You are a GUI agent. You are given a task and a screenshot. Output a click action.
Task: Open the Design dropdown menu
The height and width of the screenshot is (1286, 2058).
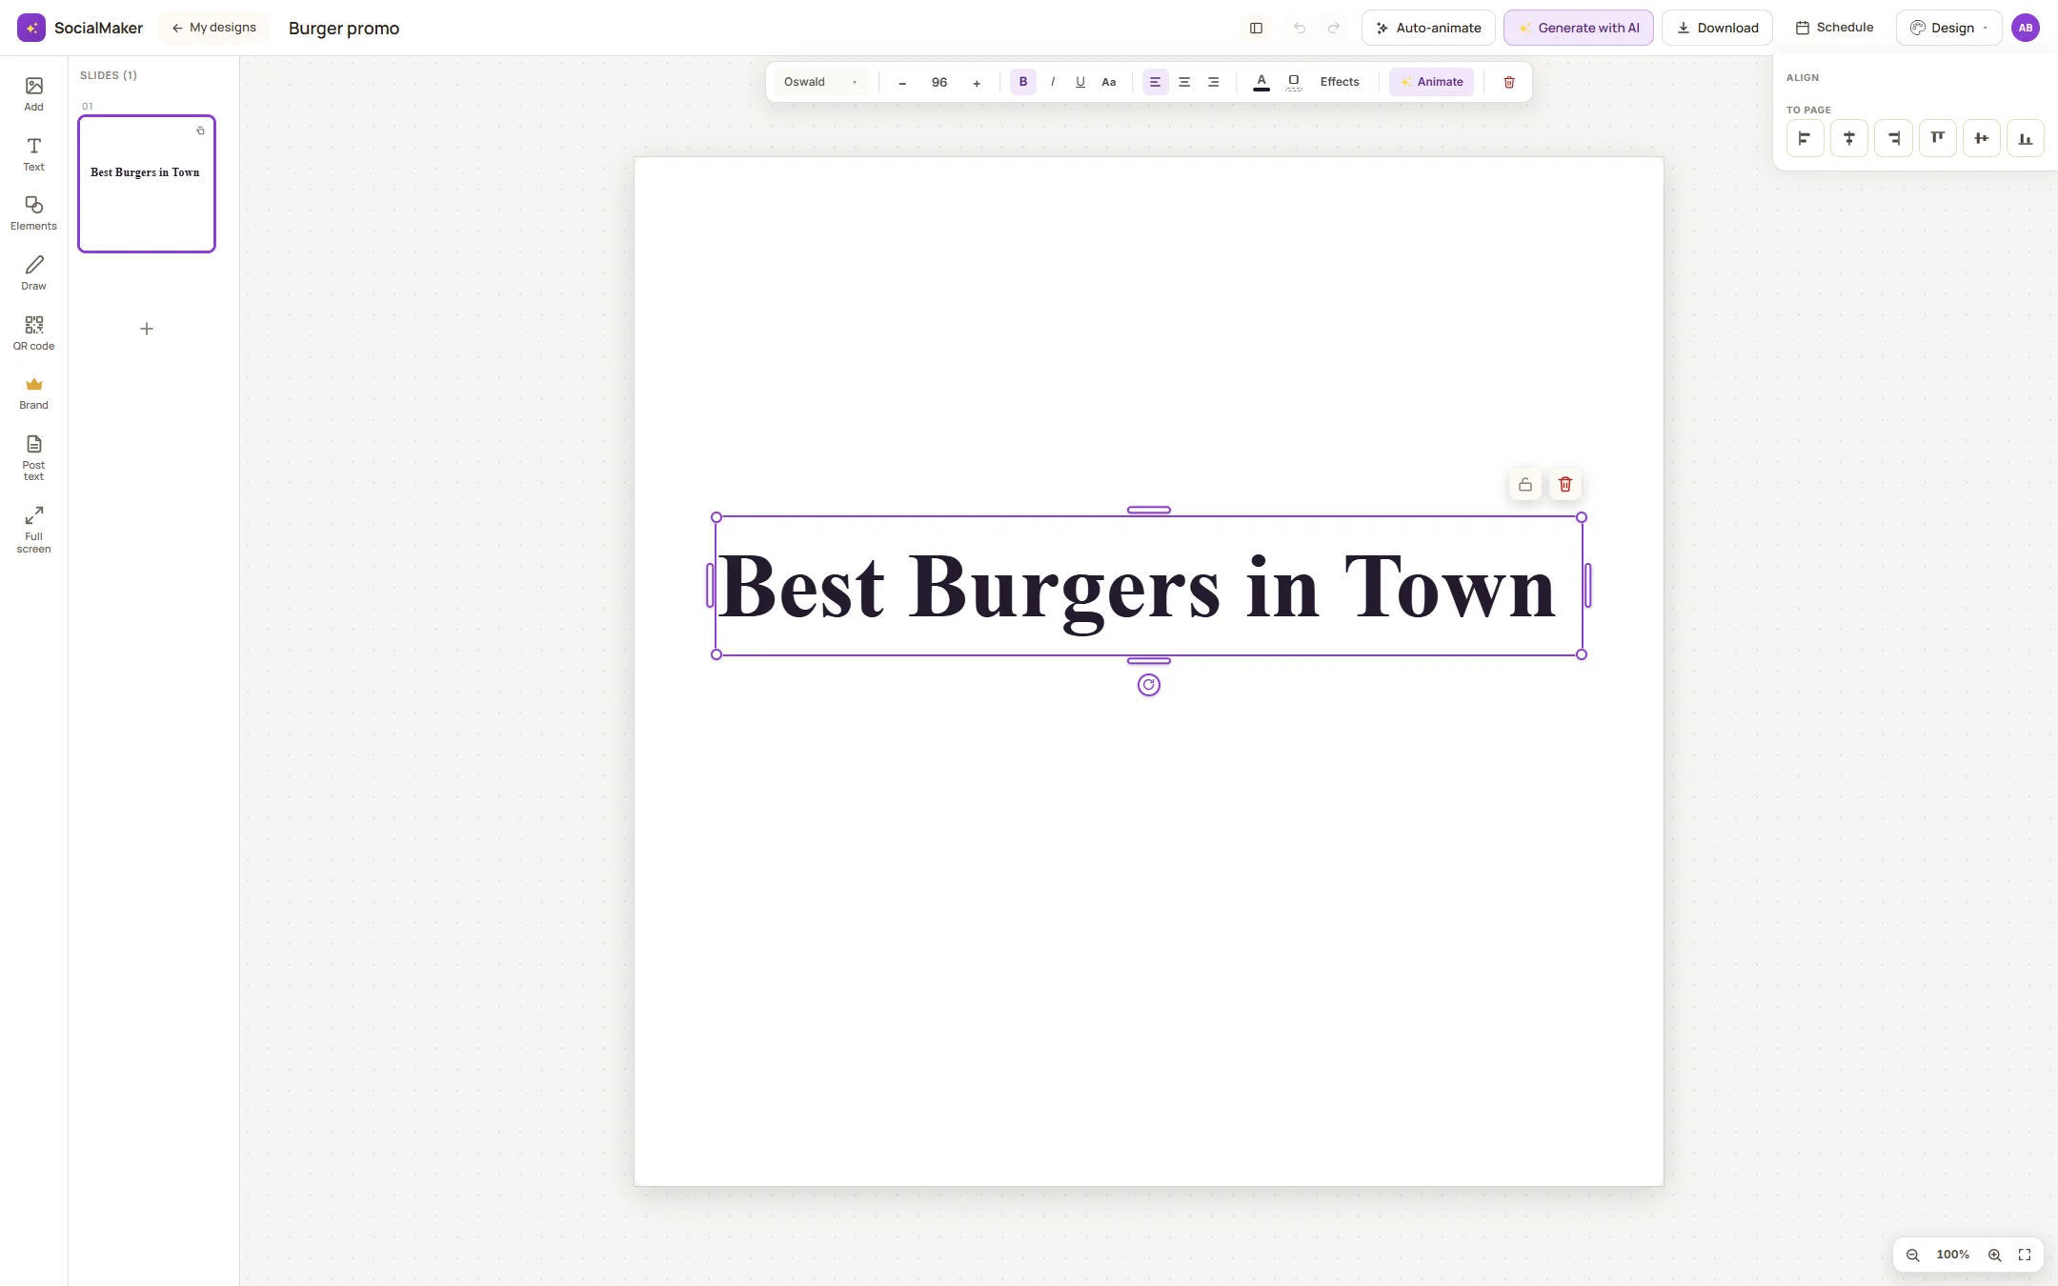1948,28
